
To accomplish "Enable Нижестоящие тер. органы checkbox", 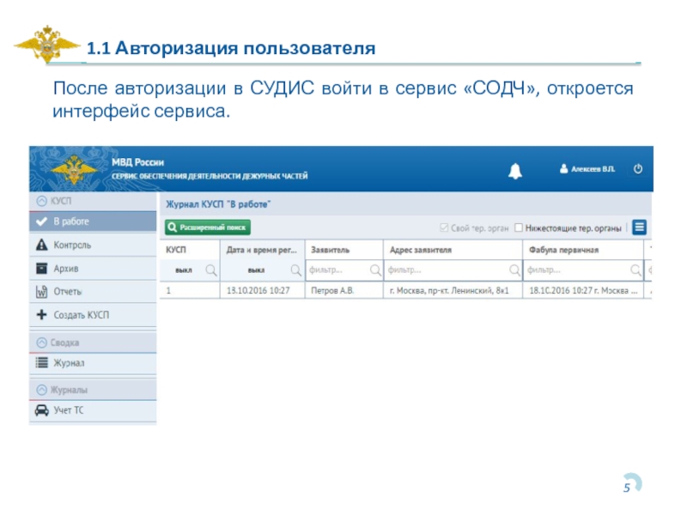I will pyautogui.click(x=519, y=227).
